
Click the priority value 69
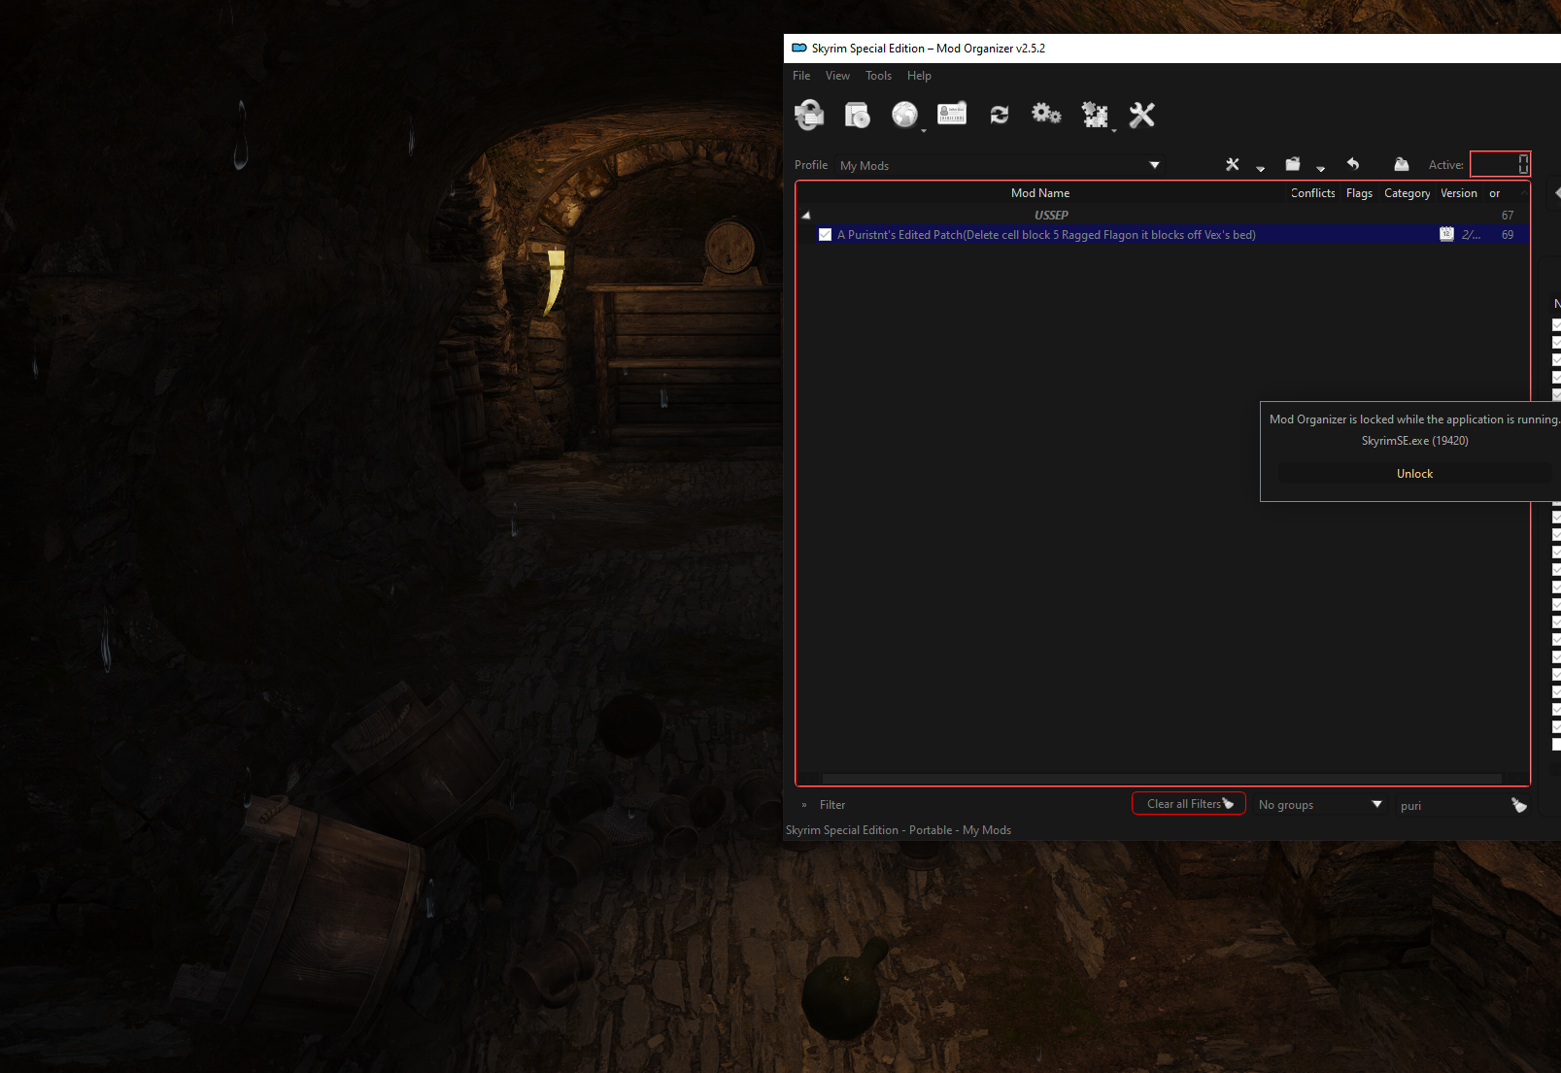(x=1508, y=235)
